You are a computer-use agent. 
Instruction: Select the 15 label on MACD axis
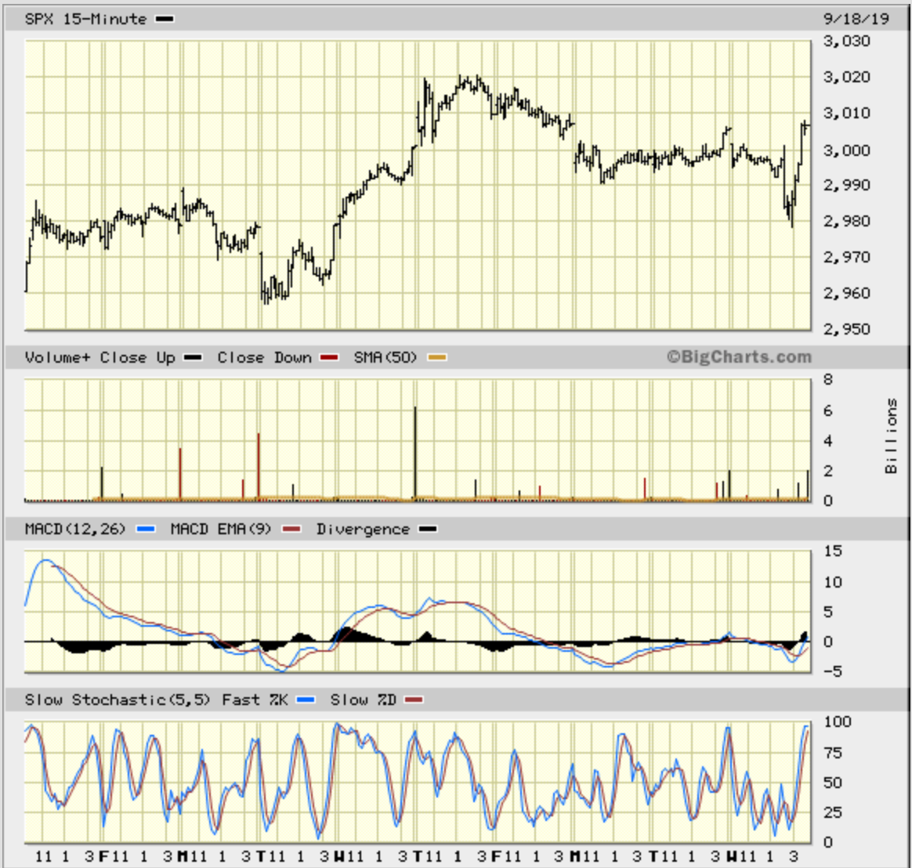point(832,552)
